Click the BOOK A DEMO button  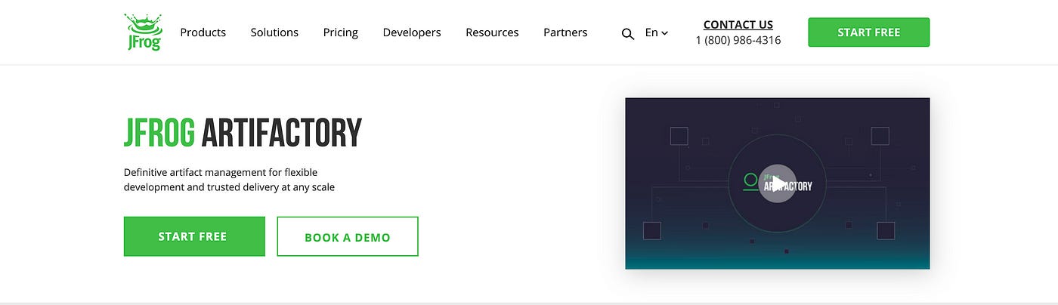coord(348,236)
